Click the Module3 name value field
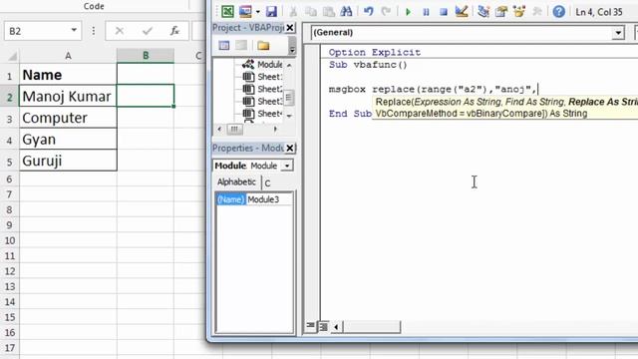This screenshot has height=359, width=638. (269, 199)
